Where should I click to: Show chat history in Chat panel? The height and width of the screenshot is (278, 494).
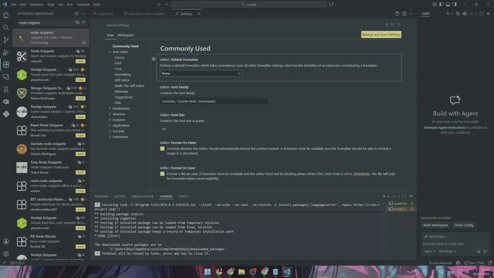click(x=458, y=14)
